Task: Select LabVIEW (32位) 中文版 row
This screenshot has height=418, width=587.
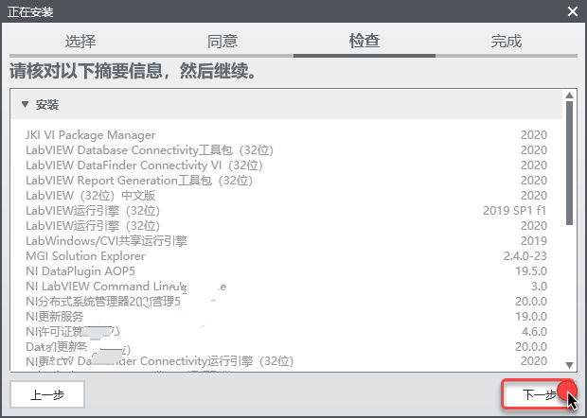Action: click(x=286, y=196)
